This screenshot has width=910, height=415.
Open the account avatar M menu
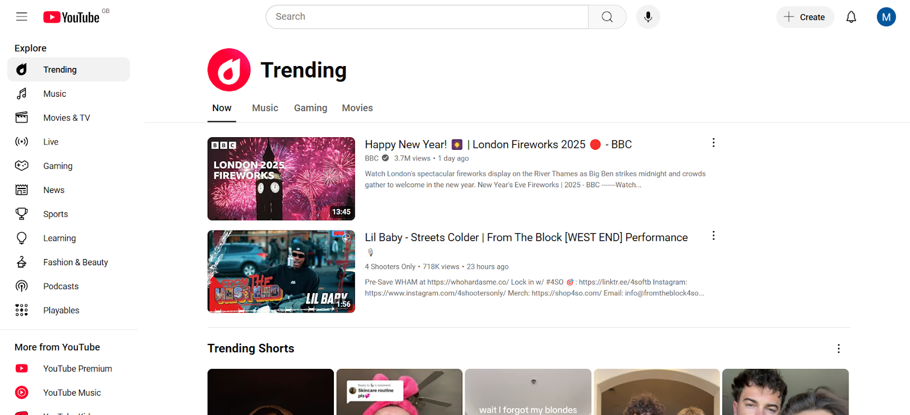tap(886, 17)
